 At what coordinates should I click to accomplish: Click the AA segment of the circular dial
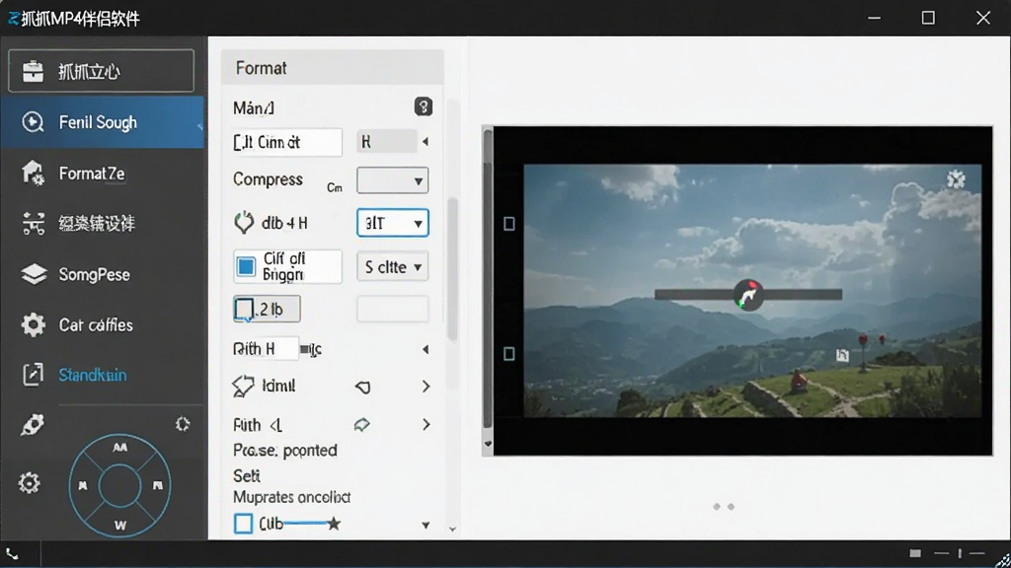119,448
